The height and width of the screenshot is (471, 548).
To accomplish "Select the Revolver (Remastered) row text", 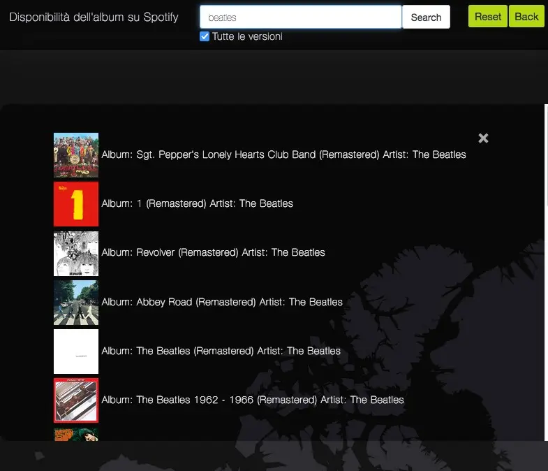I will click(213, 252).
